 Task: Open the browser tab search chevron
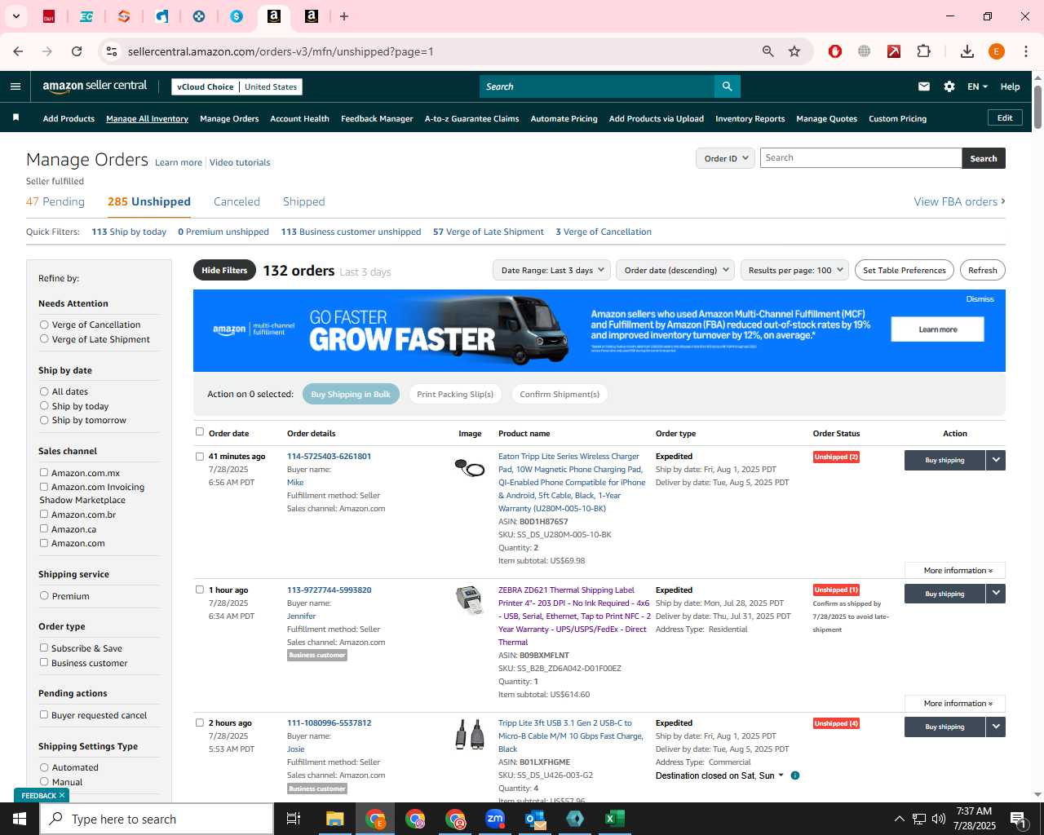click(x=15, y=16)
